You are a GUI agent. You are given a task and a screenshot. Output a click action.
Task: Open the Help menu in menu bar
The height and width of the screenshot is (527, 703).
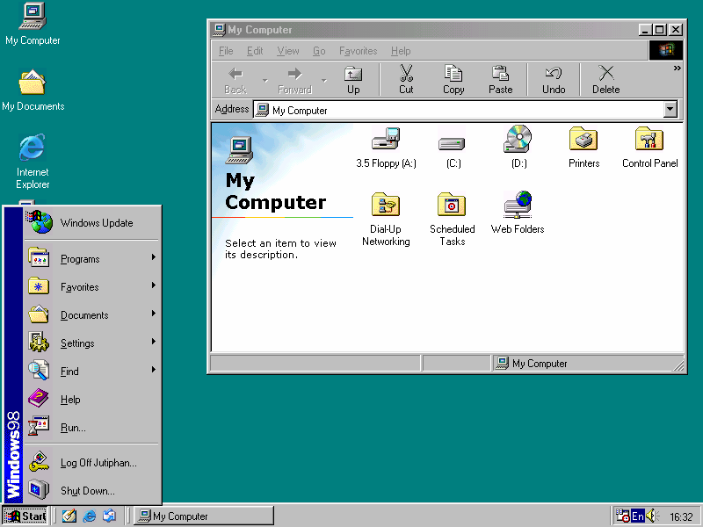click(401, 51)
